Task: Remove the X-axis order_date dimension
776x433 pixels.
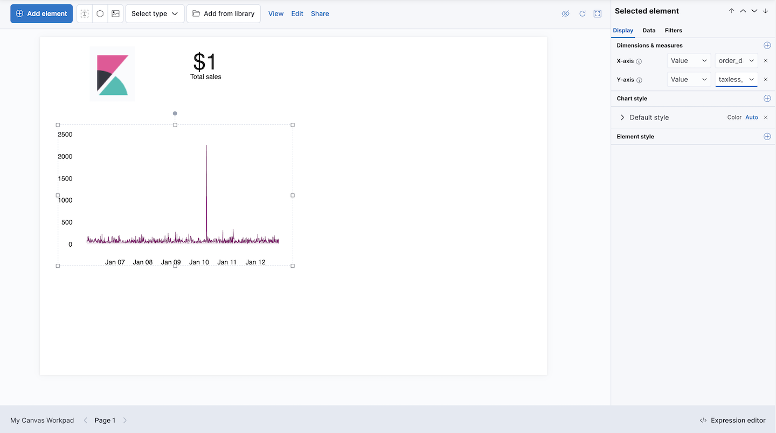Action: click(765, 60)
